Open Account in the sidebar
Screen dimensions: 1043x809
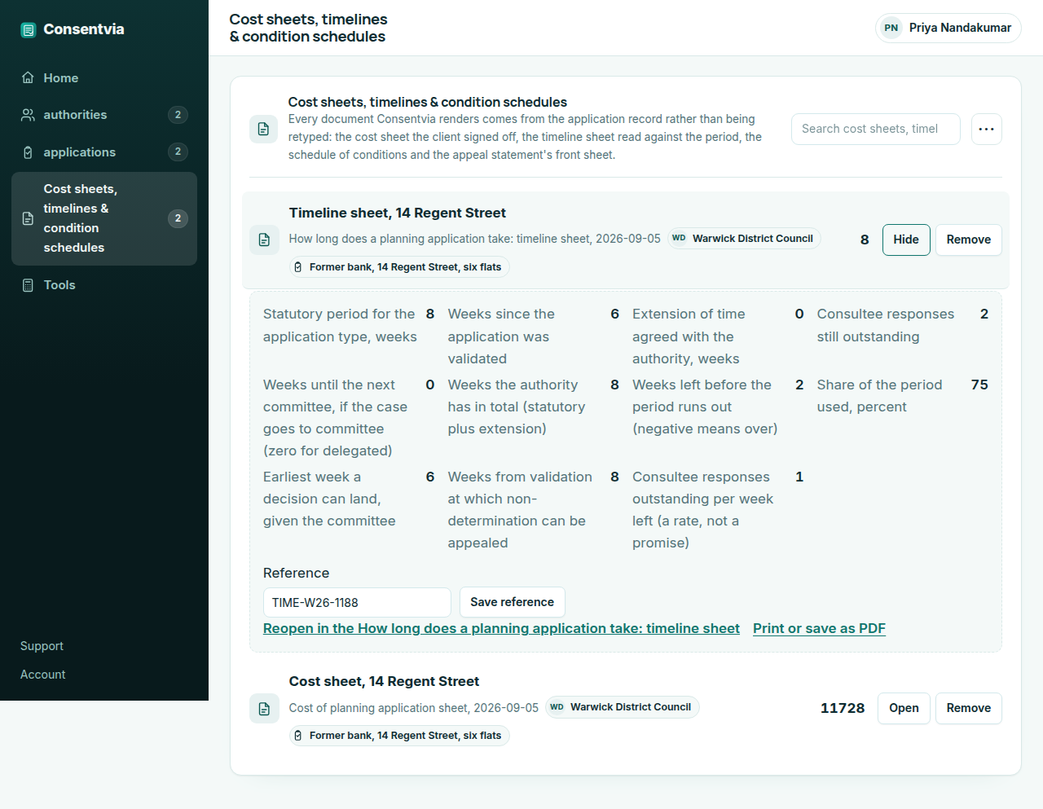coord(43,675)
